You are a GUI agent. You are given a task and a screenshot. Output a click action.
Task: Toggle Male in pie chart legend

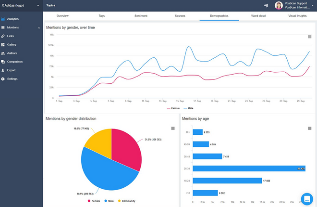109,201
